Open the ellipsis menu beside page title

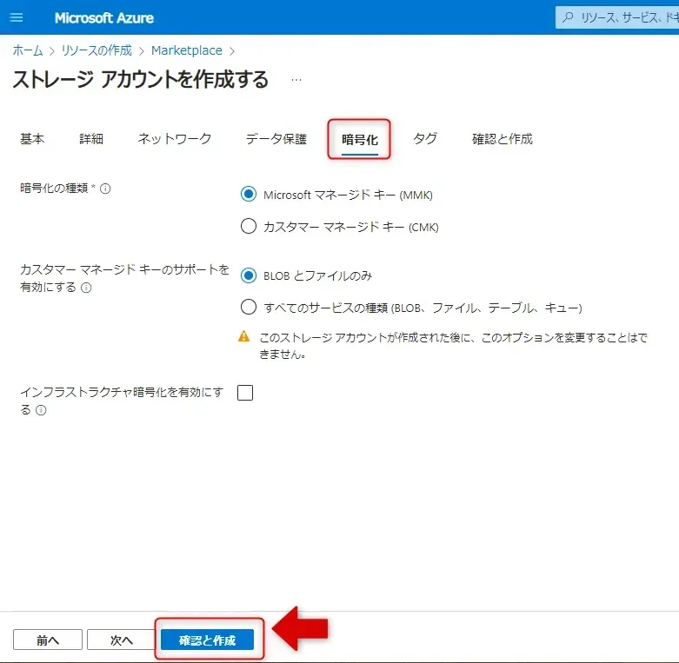point(296,80)
